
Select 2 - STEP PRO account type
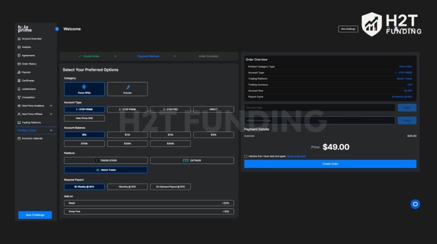click(x=170, y=109)
